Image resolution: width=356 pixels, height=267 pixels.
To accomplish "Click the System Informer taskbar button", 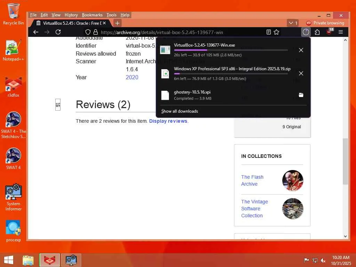I will (x=71, y=260).
